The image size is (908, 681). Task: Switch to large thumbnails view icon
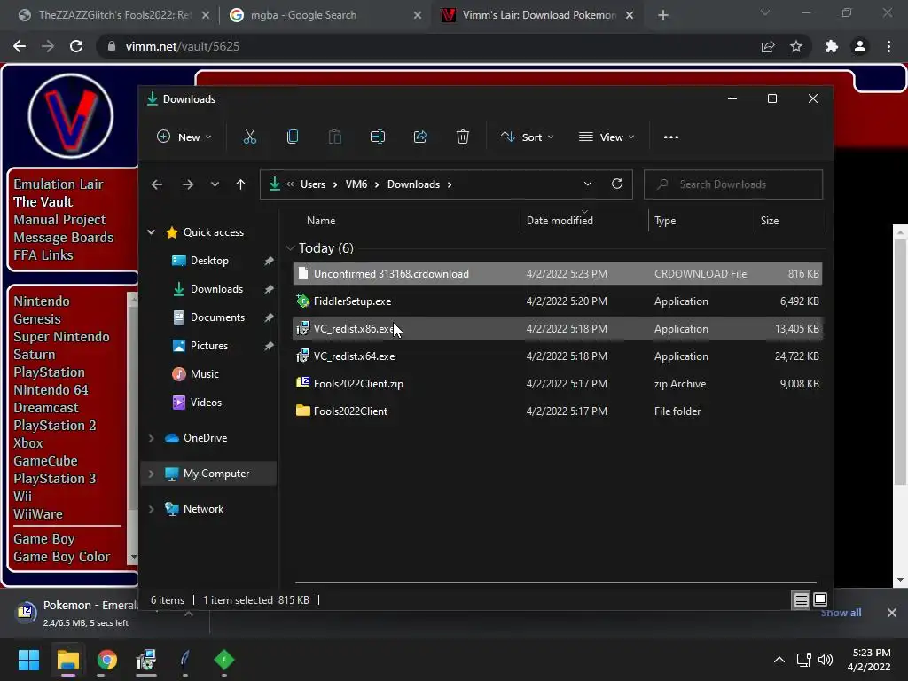point(820,600)
